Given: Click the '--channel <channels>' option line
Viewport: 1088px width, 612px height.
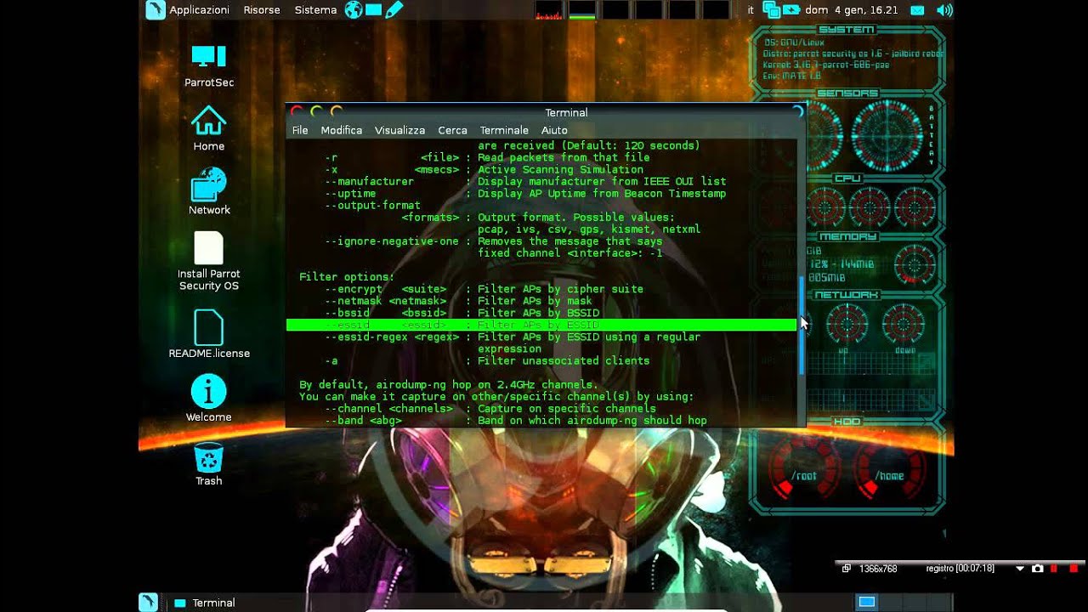Looking at the screenshot, I should 490,408.
